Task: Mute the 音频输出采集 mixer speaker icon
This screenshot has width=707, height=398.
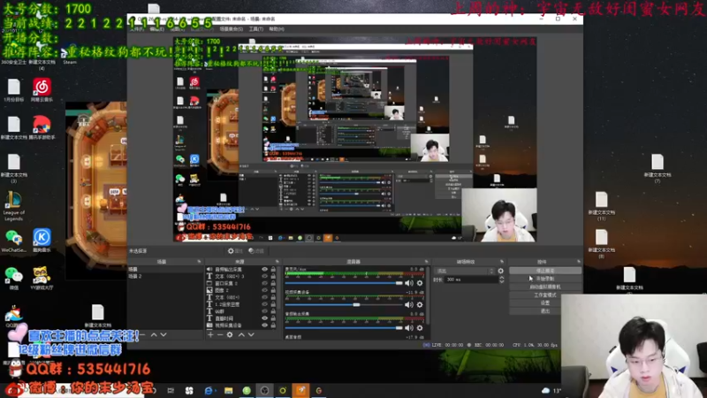Action: point(408,327)
